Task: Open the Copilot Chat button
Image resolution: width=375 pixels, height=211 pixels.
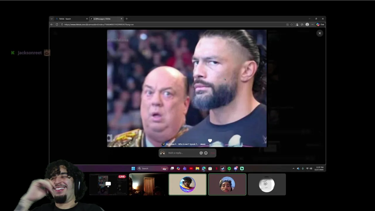Action: pyautogui.click(x=320, y=25)
